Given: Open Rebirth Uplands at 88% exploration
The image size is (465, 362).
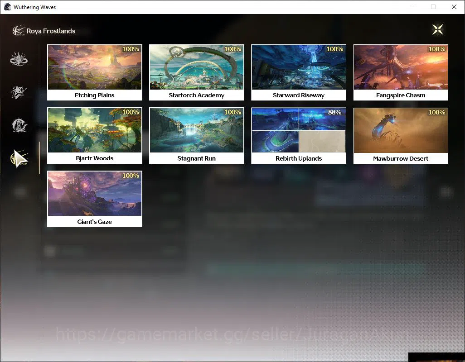Looking at the screenshot, I should coord(299,136).
